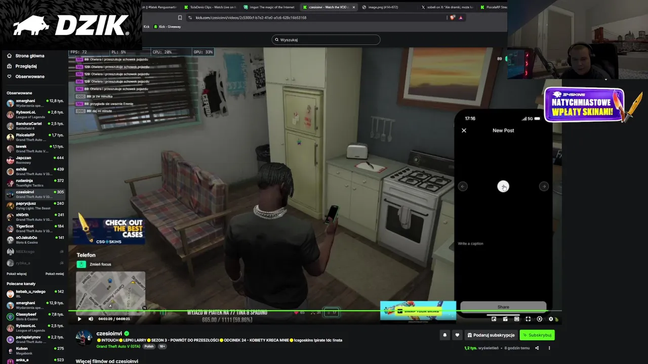The width and height of the screenshot is (648, 364).
Task: Click the browser address bar URL
Action: point(251,18)
